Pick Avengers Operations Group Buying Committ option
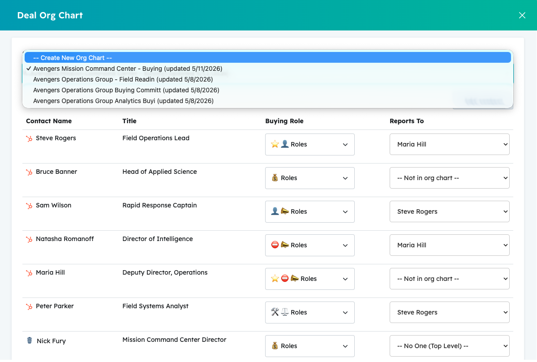The height and width of the screenshot is (362, 537). pos(268,90)
